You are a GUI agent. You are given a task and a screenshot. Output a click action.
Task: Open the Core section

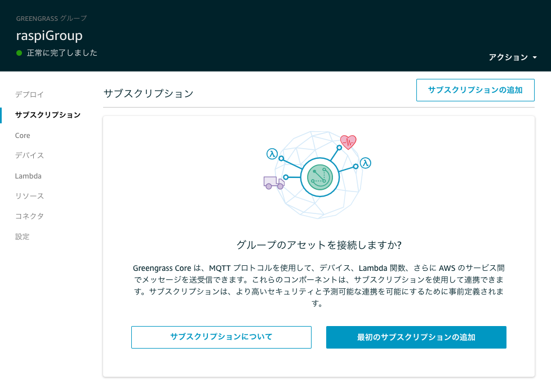point(23,136)
